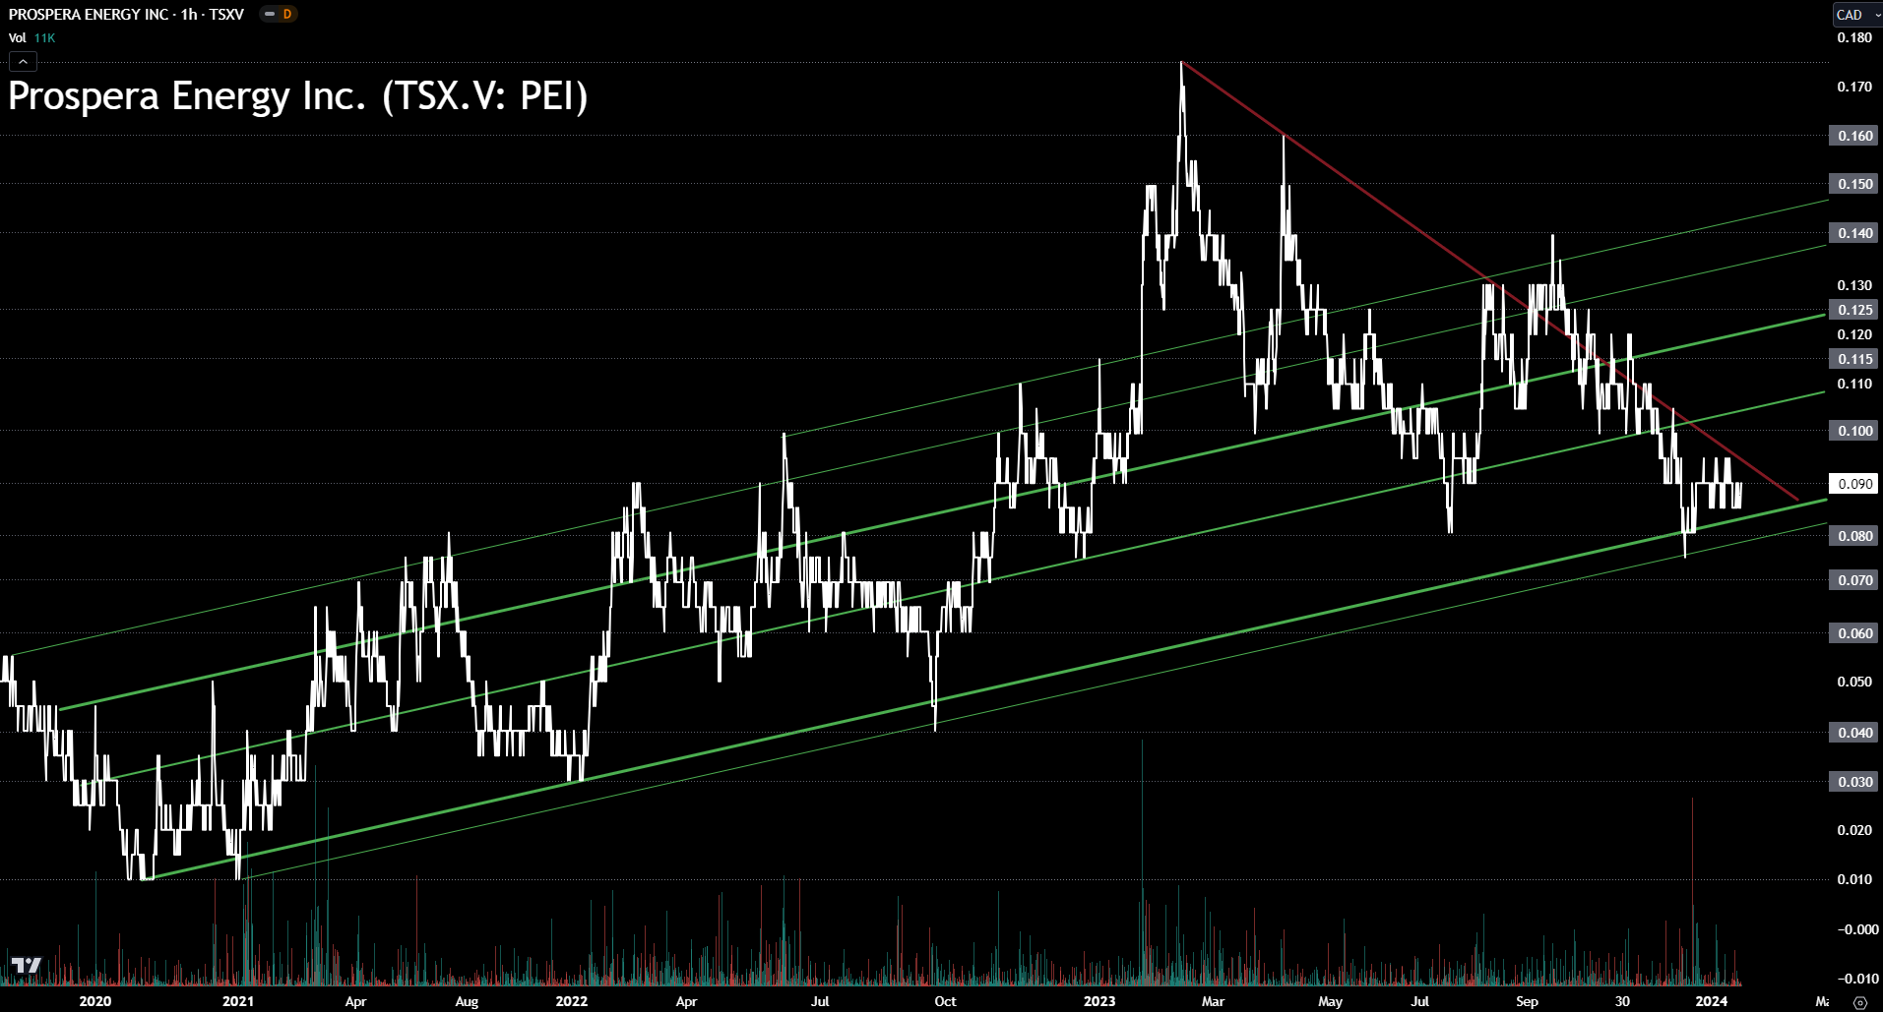Viewport: 1883px width, 1012px height.
Task: Click the 11K volume value
Action: (x=44, y=37)
